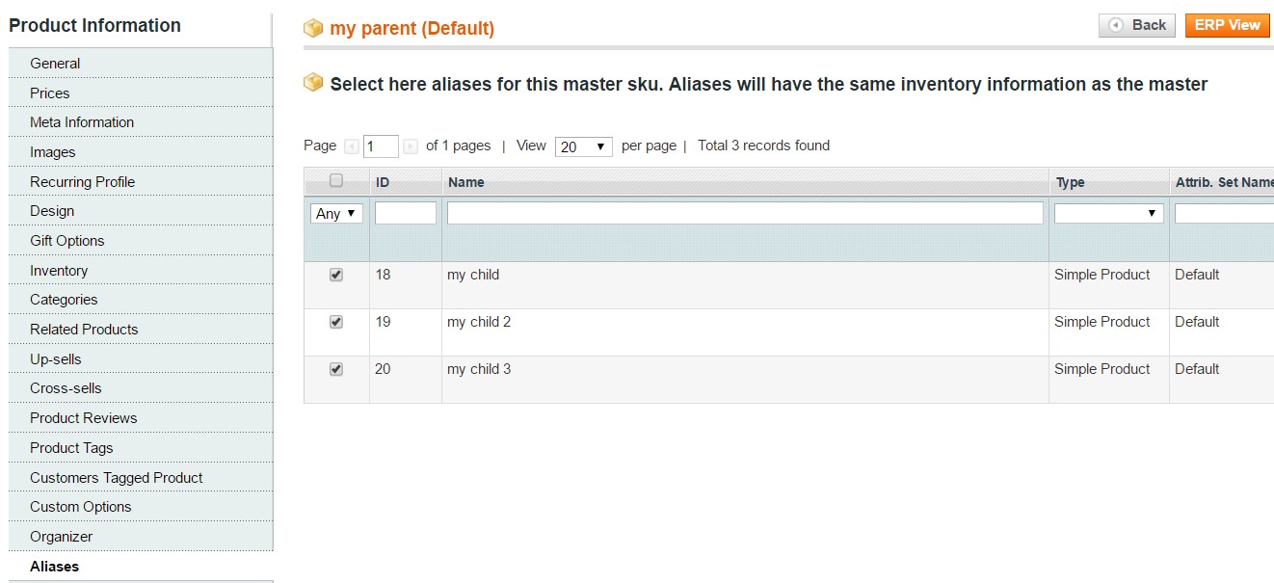This screenshot has height=583, width=1274.
Task: Click the Name column header to sort
Action: coord(466,182)
